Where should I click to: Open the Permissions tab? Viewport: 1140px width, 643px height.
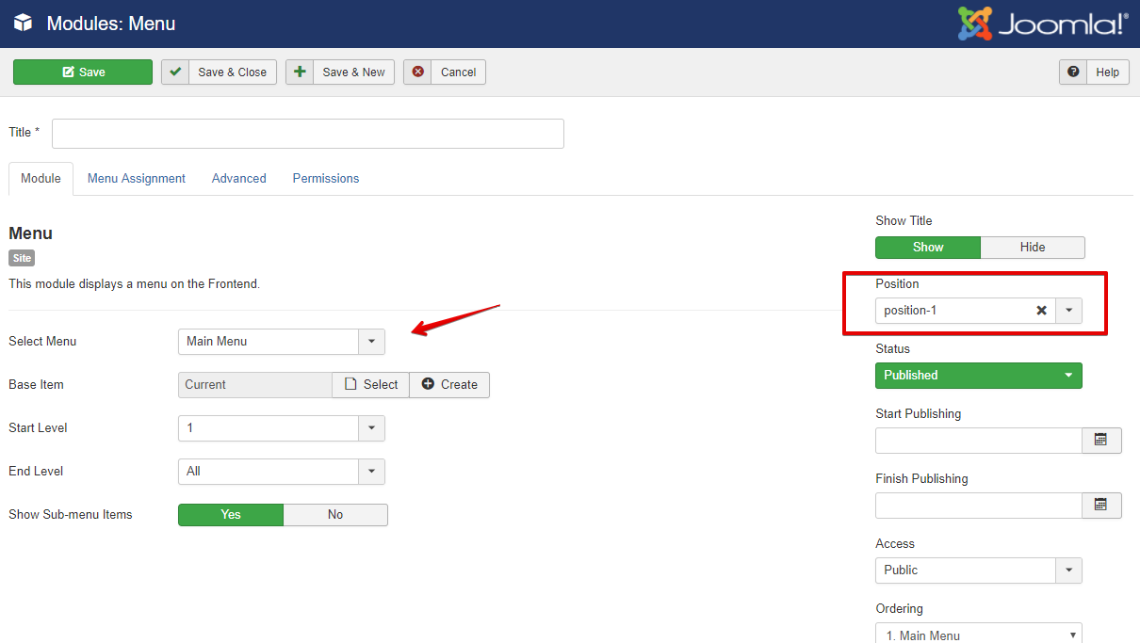(326, 178)
